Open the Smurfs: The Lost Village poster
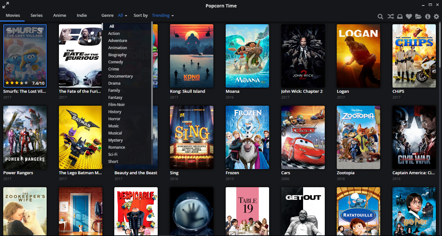442x236 pixels. pyautogui.click(x=25, y=56)
